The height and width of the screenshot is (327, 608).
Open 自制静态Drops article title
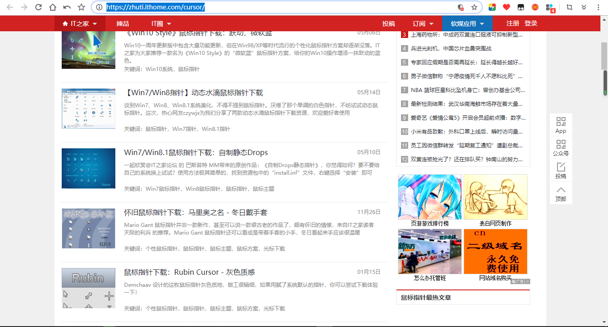tap(196, 152)
